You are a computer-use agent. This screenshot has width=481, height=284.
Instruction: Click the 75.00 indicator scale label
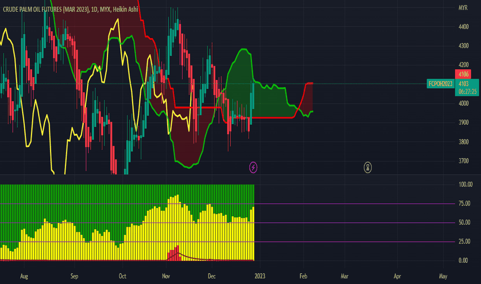tap(464, 203)
